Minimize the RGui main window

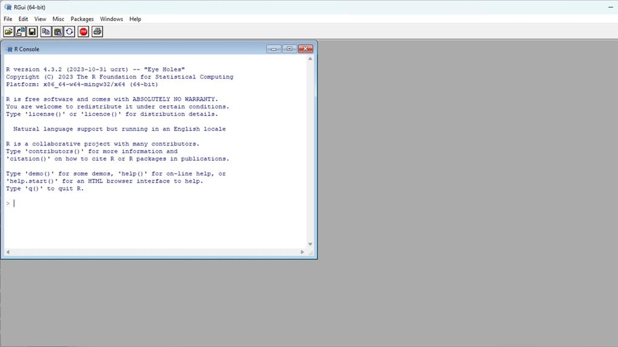(x=611, y=7)
